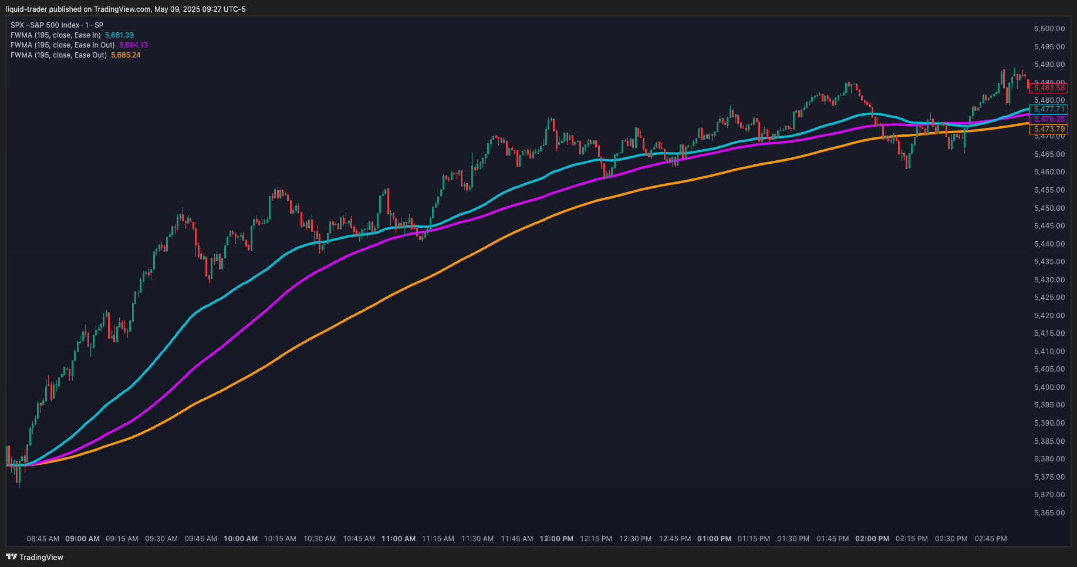The width and height of the screenshot is (1077, 567).
Task: Click the 5,500.00 price axis label
Action: tap(1049, 29)
